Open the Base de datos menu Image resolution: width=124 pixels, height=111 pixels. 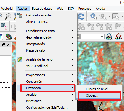point(42,9)
